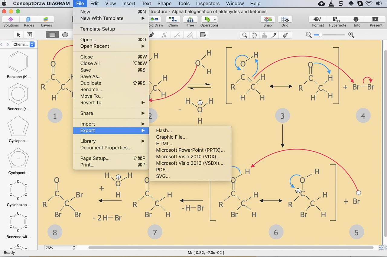Toggle Snap on or off
Image resolution: width=387 pixels, height=257 pixels.
(x=268, y=20)
